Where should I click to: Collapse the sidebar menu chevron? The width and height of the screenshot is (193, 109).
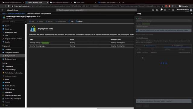click(x=25, y=22)
